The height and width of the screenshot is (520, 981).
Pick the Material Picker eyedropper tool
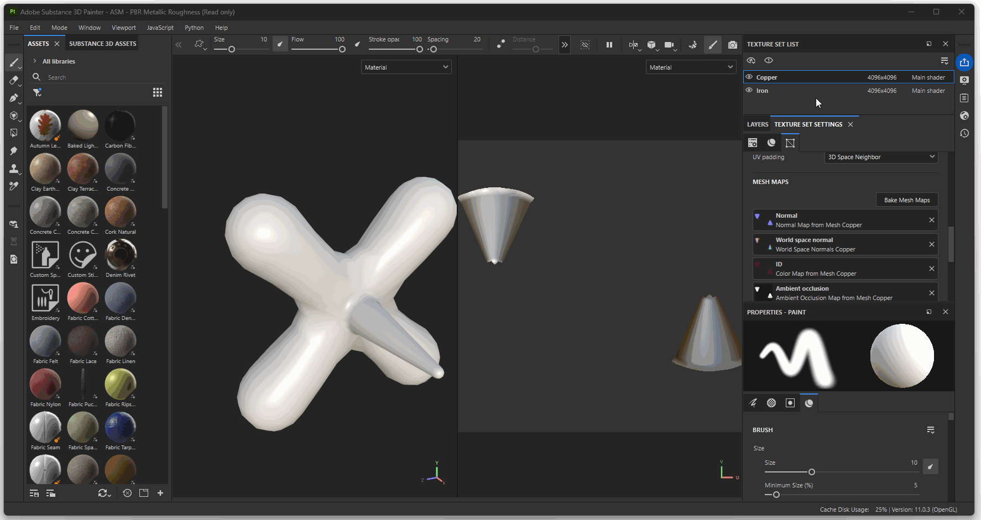coord(14,186)
